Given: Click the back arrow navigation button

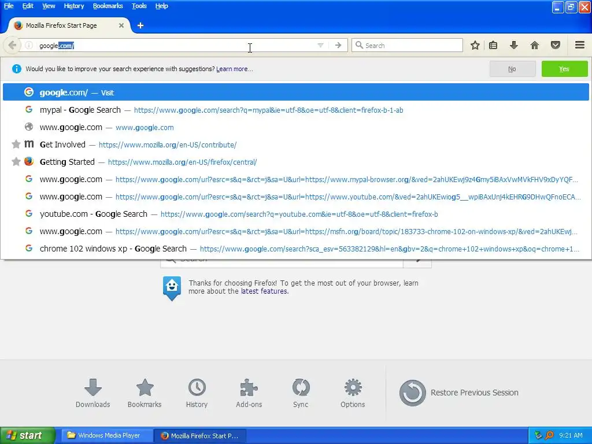Looking at the screenshot, I should coord(12,45).
